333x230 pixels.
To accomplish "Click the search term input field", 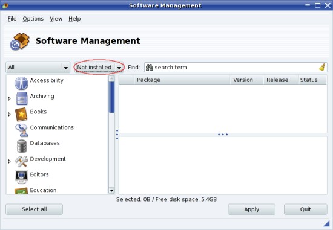I will (x=236, y=68).
